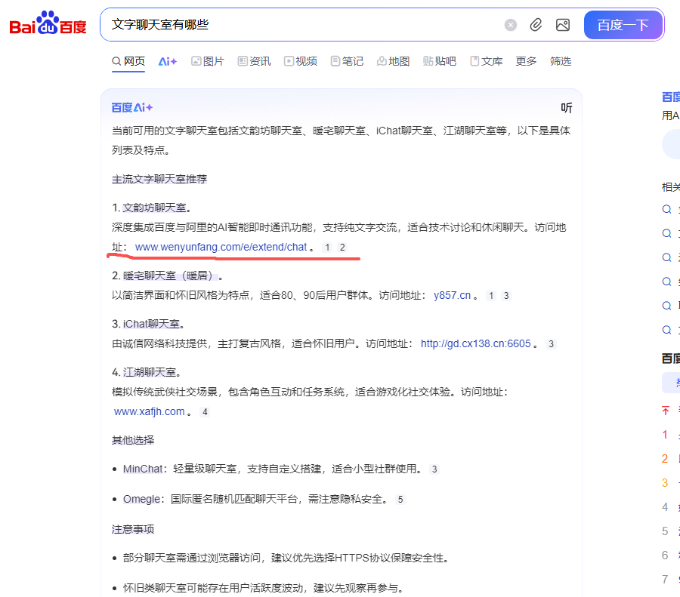Click the 听 listen button
The width and height of the screenshot is (680, 597).
click(x=567, y=107)
